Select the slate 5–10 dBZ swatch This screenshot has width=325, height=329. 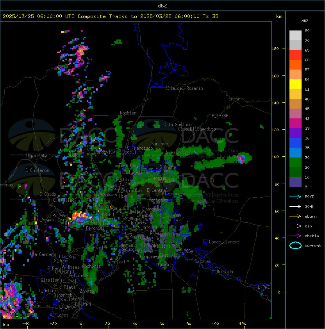point(295,182)
